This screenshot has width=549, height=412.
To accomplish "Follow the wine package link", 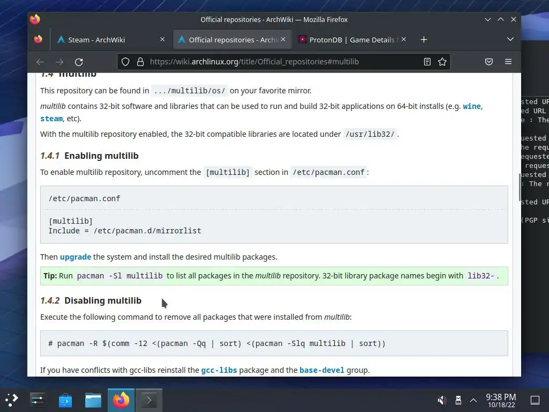I will pos(472,106).
